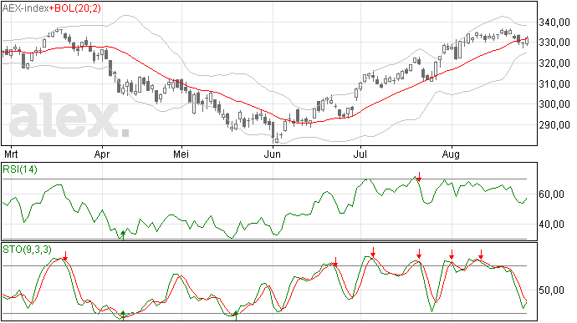Click the Aug label on time axis

[x=451, y=154]
